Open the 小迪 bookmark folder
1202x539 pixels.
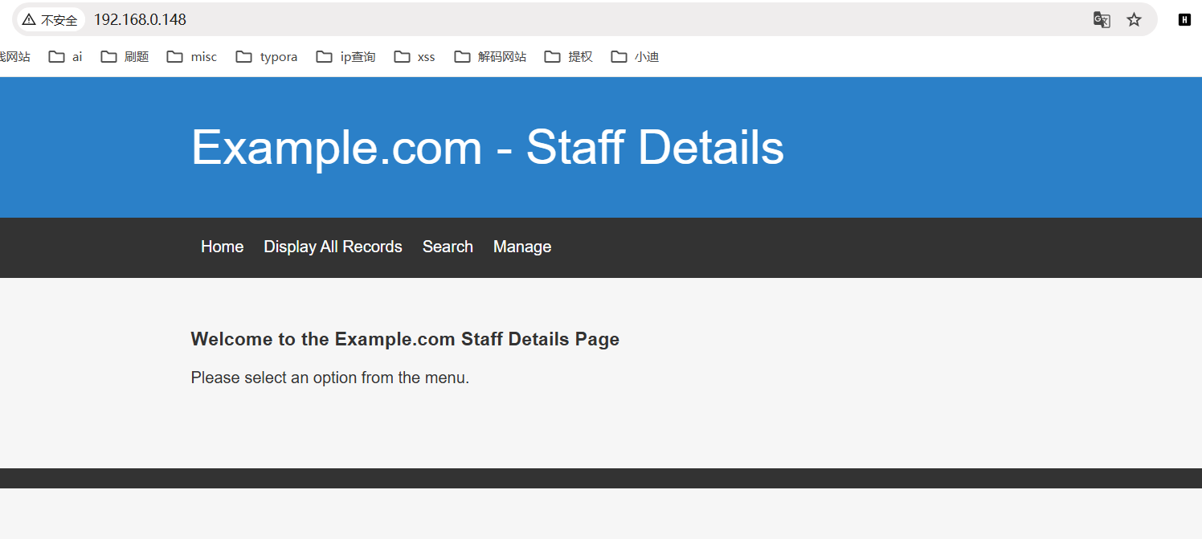(x=635, y=57)
